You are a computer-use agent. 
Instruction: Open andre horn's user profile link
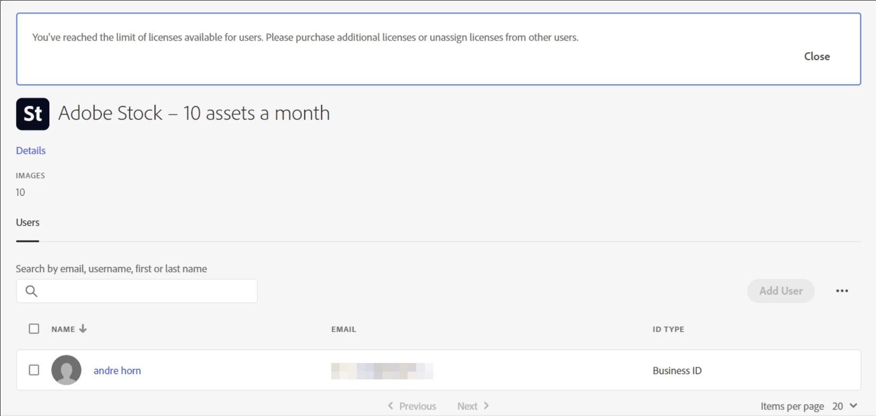[x=117, y=371]
